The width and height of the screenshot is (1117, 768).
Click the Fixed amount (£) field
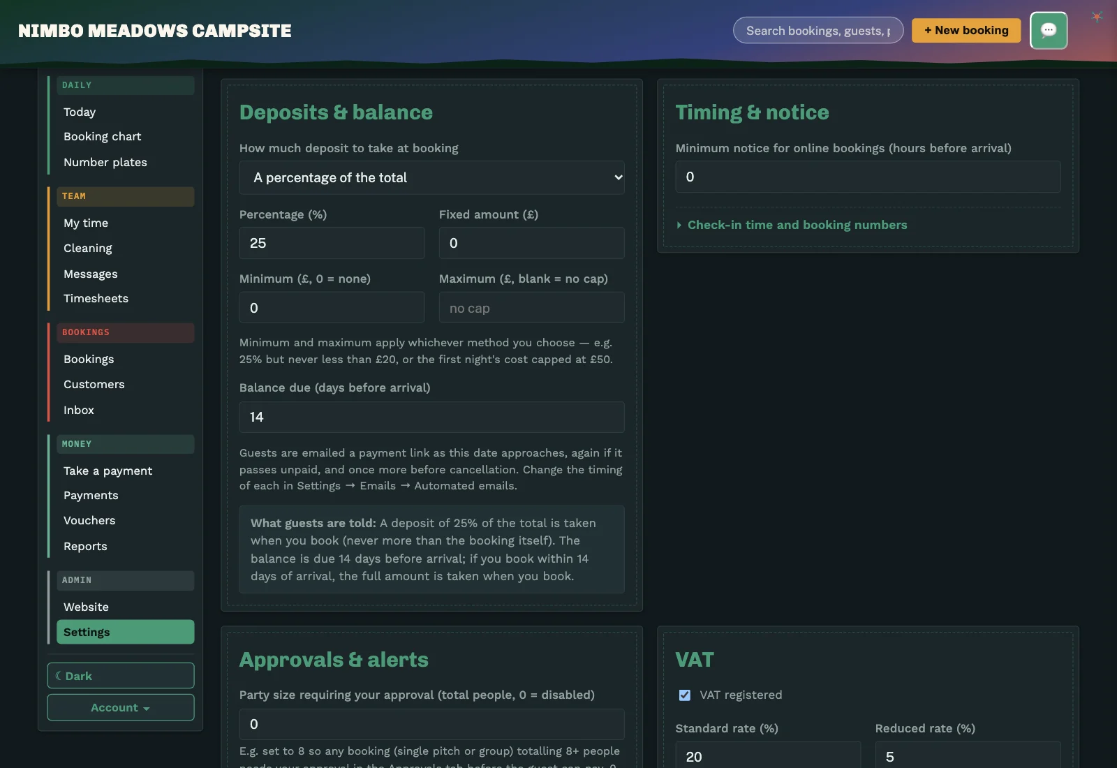click(531, 243)
